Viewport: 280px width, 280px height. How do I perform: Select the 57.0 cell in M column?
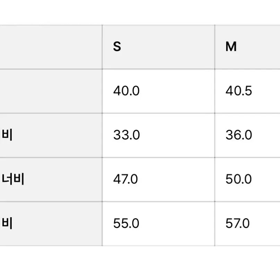point(238,223)
